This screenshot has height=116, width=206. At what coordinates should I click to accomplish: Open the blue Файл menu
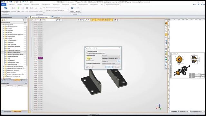(x=4, y=5)
